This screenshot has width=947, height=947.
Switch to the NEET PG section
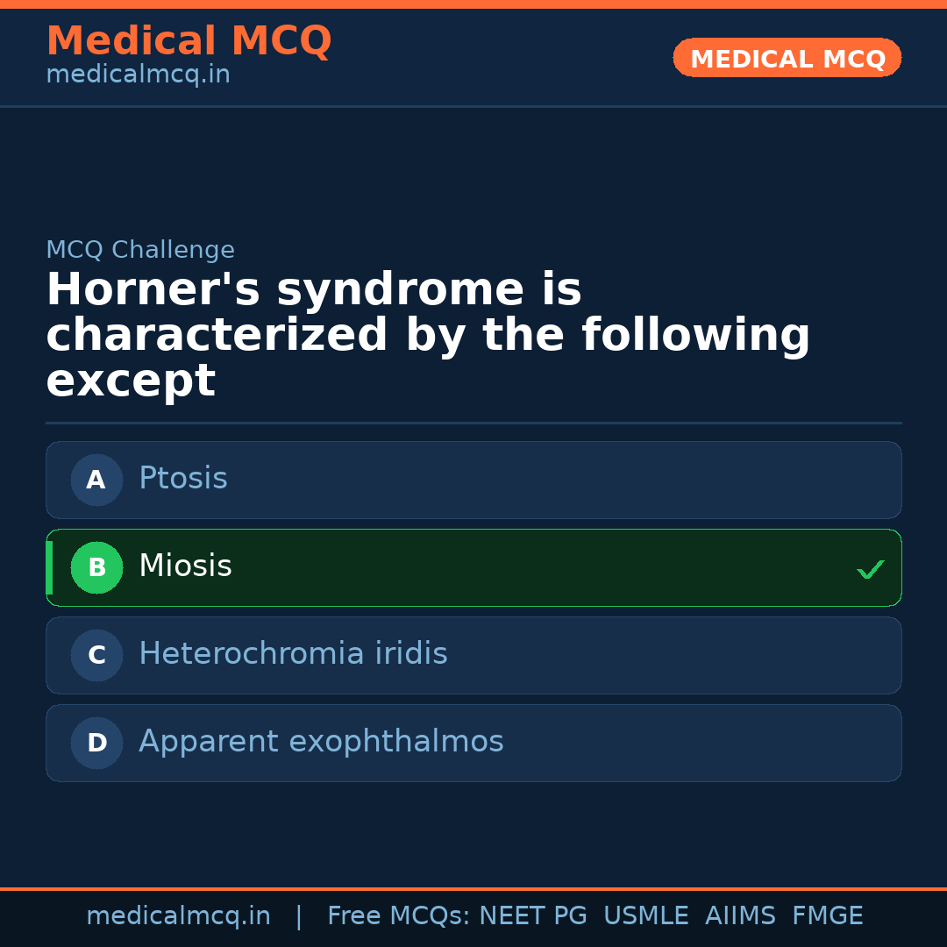tap(532, 915)
